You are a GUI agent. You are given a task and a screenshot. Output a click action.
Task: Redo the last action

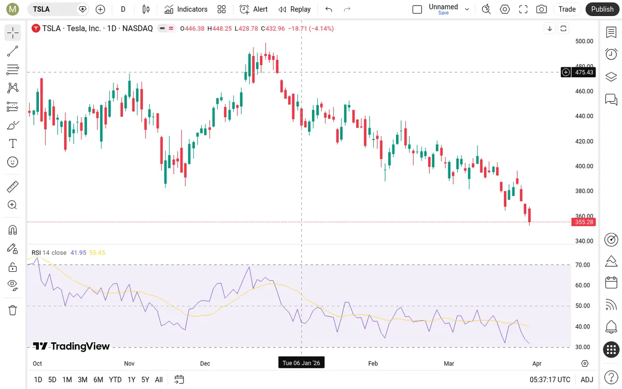[x=347, y=9]
